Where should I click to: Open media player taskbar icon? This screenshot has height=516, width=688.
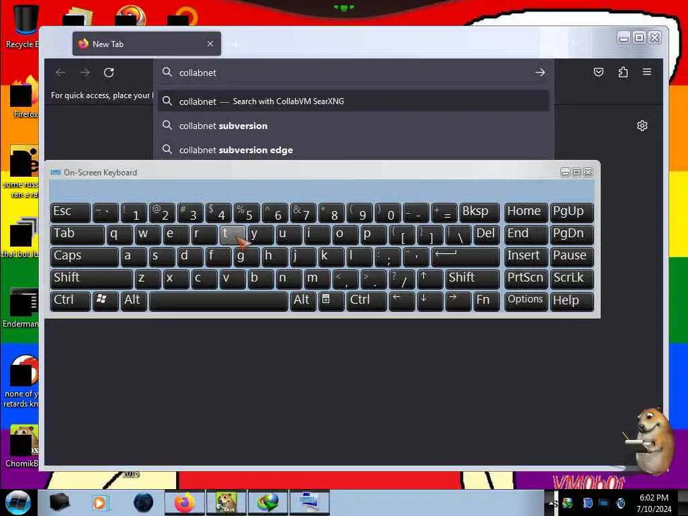[100, 503]
